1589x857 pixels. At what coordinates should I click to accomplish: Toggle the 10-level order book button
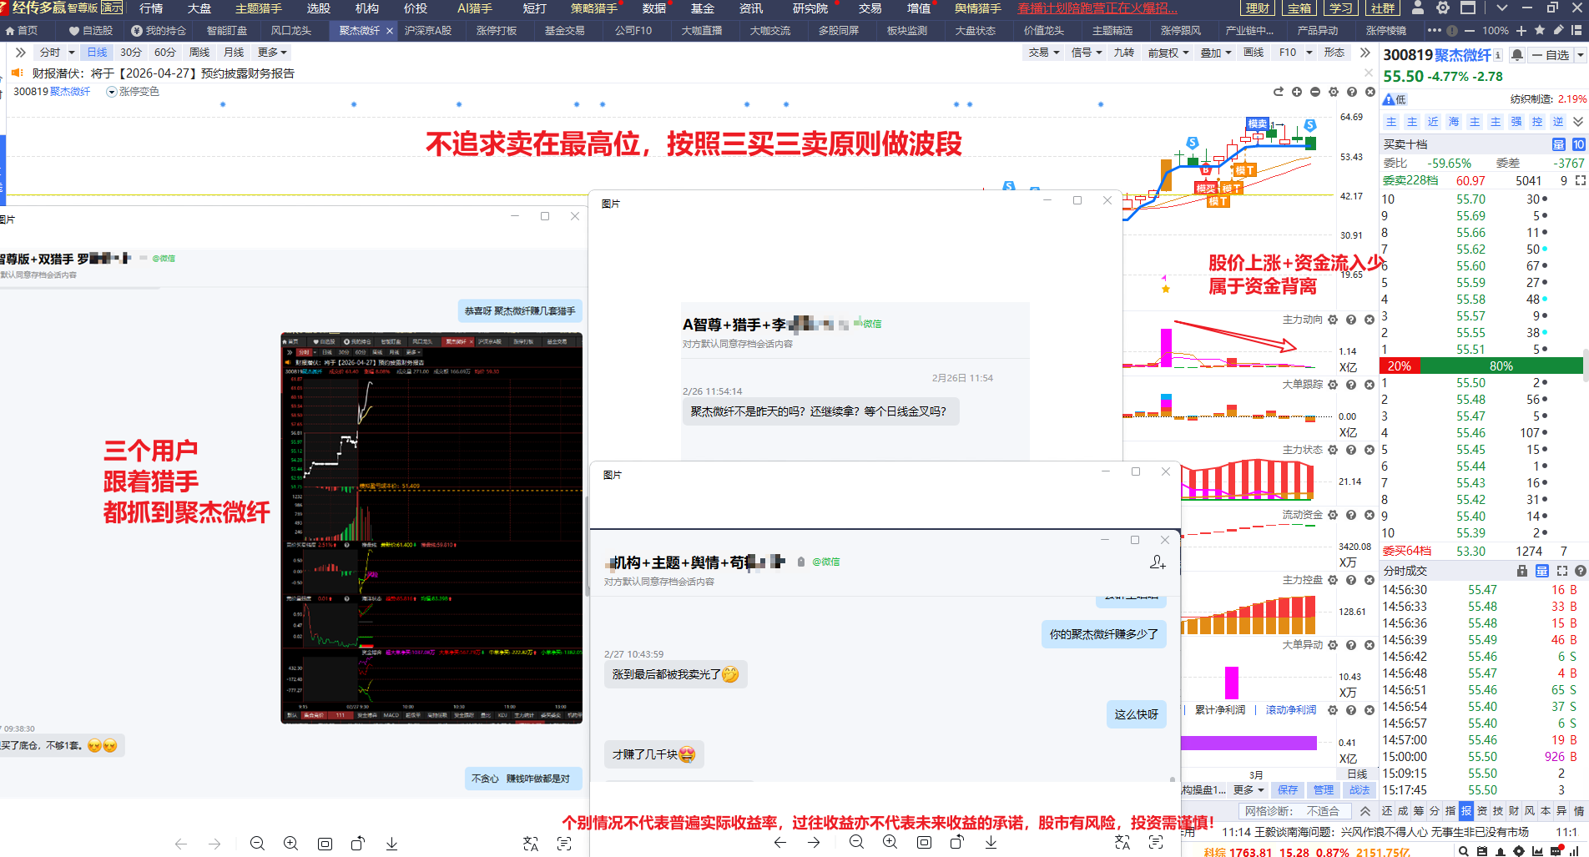(x=1578, y=144)
